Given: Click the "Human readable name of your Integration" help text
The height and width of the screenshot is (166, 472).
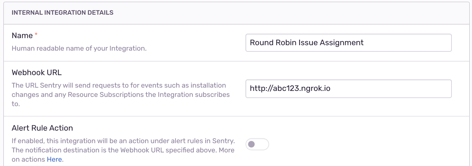Looking at the screenshot, I should (79, 49).
